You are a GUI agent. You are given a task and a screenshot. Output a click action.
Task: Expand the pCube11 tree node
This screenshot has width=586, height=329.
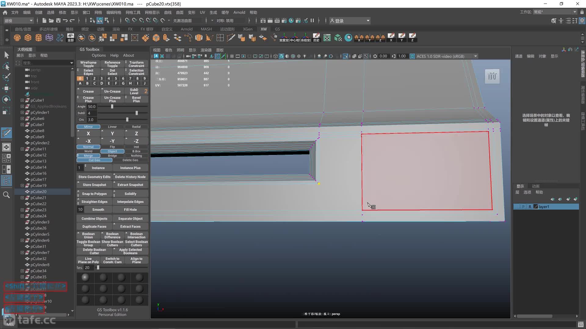pyautogui.click(x=22, y=149)
